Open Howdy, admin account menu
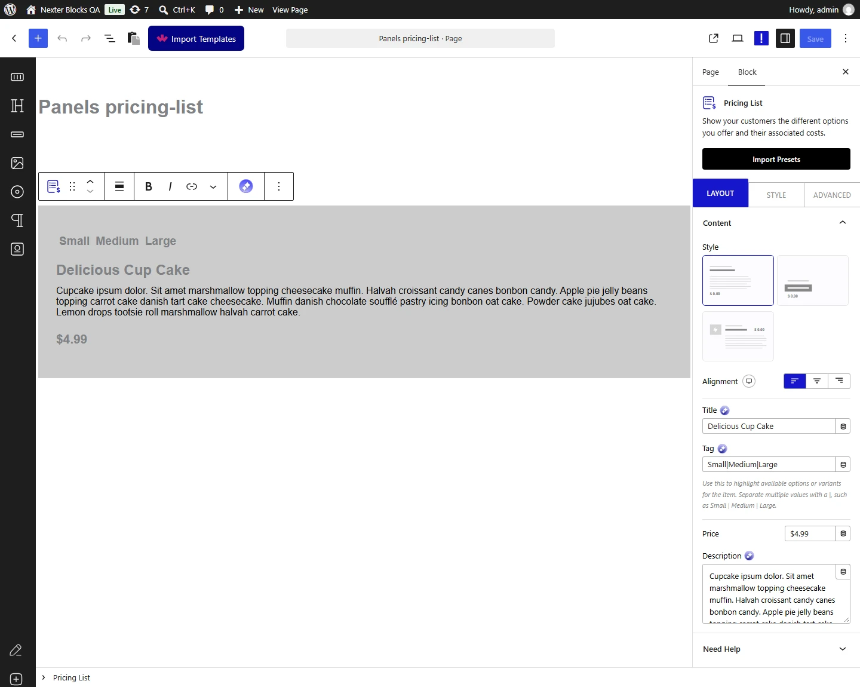Viewport: 860px width, 687px height. 821,10
